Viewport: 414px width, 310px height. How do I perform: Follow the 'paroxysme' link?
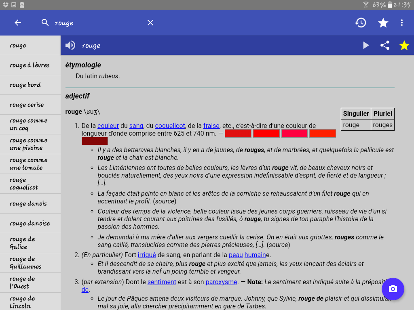[221, 282]
